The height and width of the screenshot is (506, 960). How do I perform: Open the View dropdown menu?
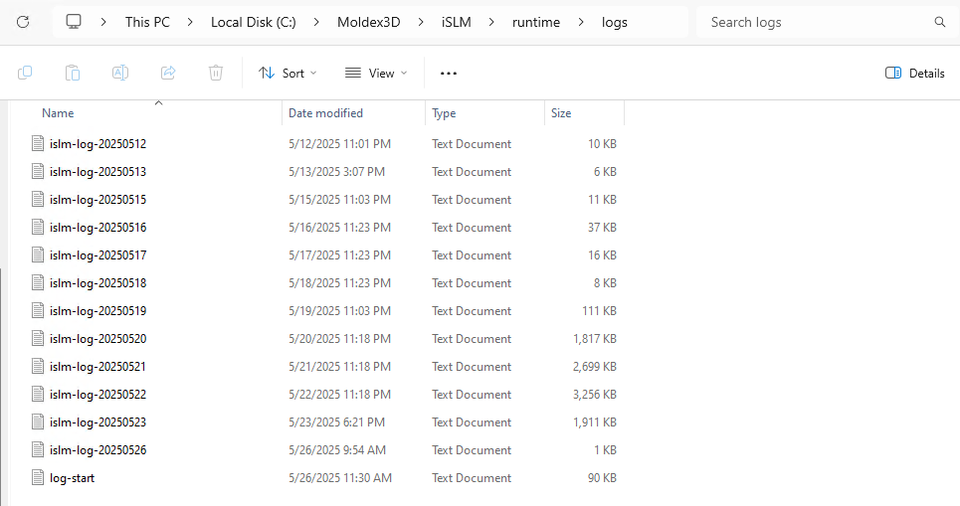click(x=376, y=73)
